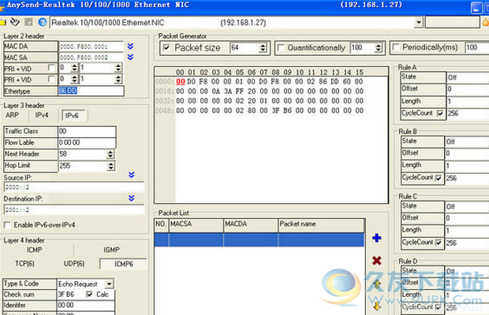Select the ICMP layer 4 tab

(34, 250)
